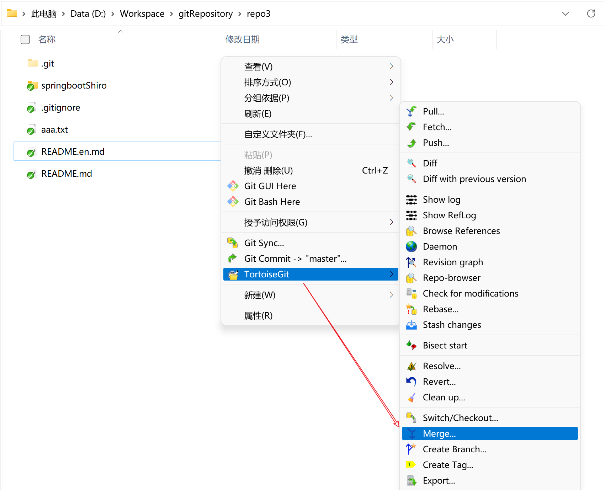
Task: Click the Revert undo-arrow icon
Action: pyautogui.click(x=411, y=382)
